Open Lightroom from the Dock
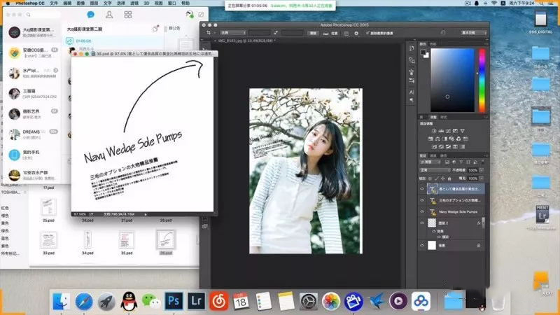Image resolution: width=560 pixels, height=315 pixels. tap(197, 301)
